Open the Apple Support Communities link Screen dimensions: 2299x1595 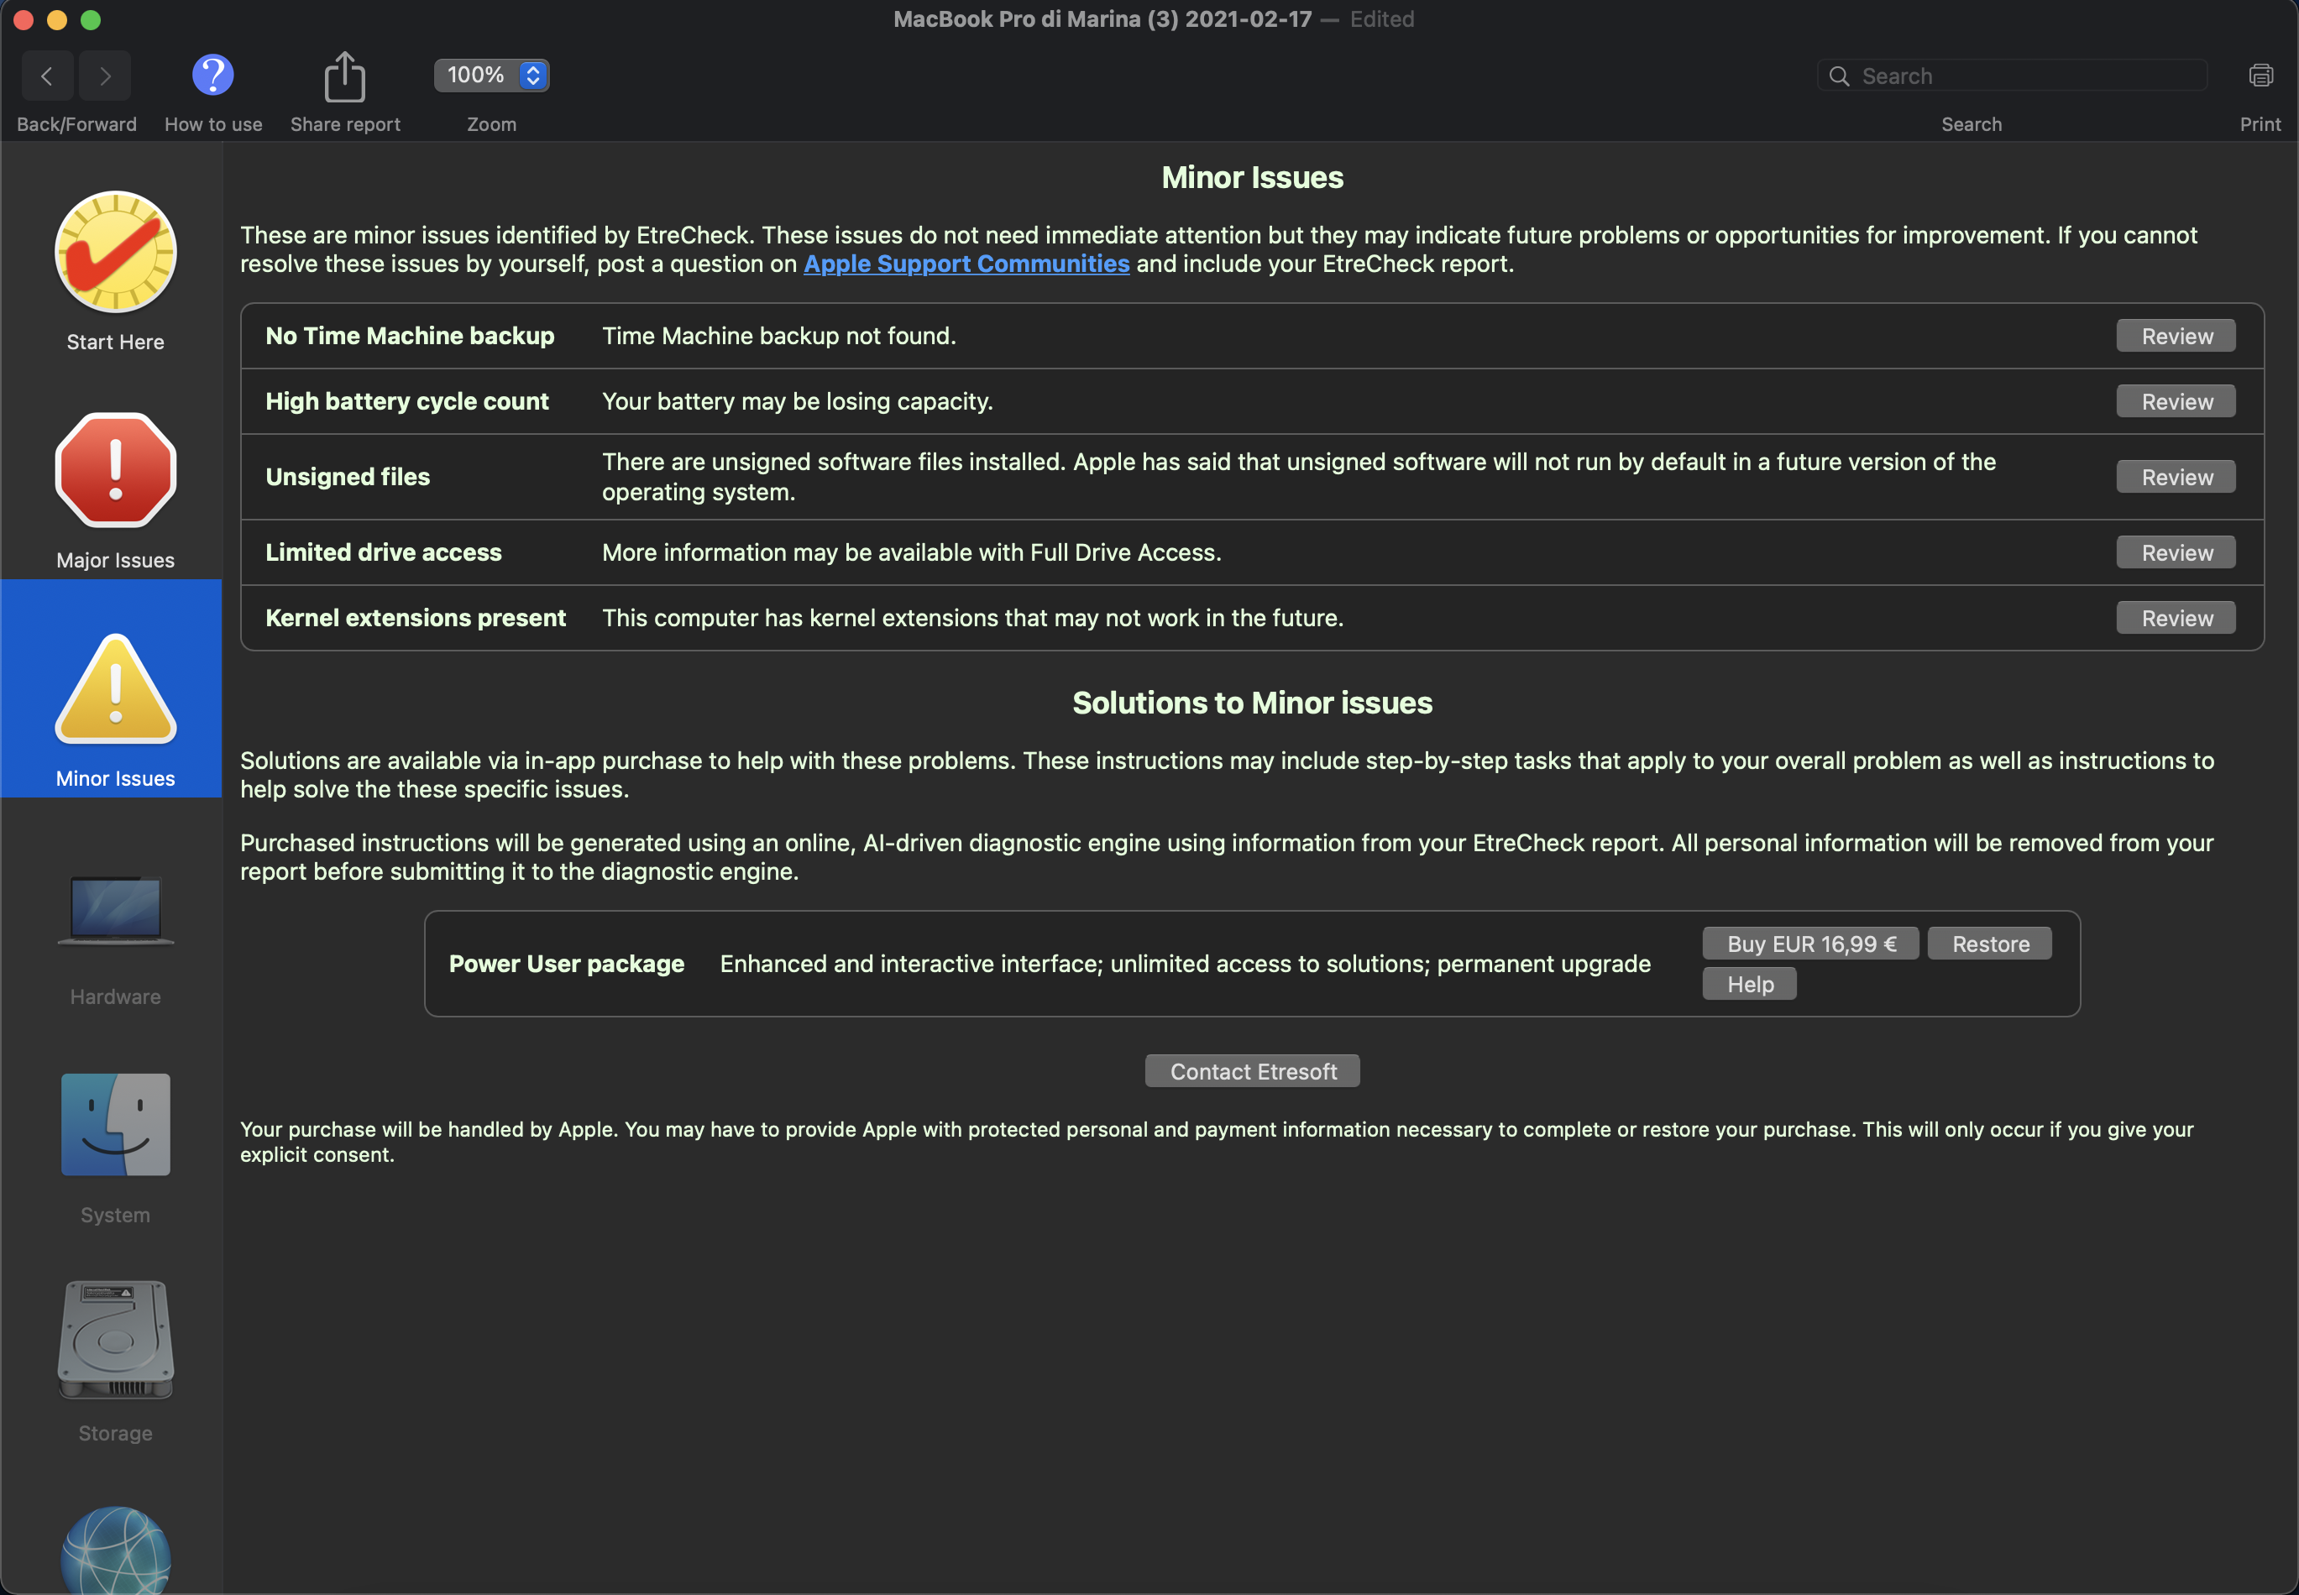pyautogui.click(x=966, y=264)
